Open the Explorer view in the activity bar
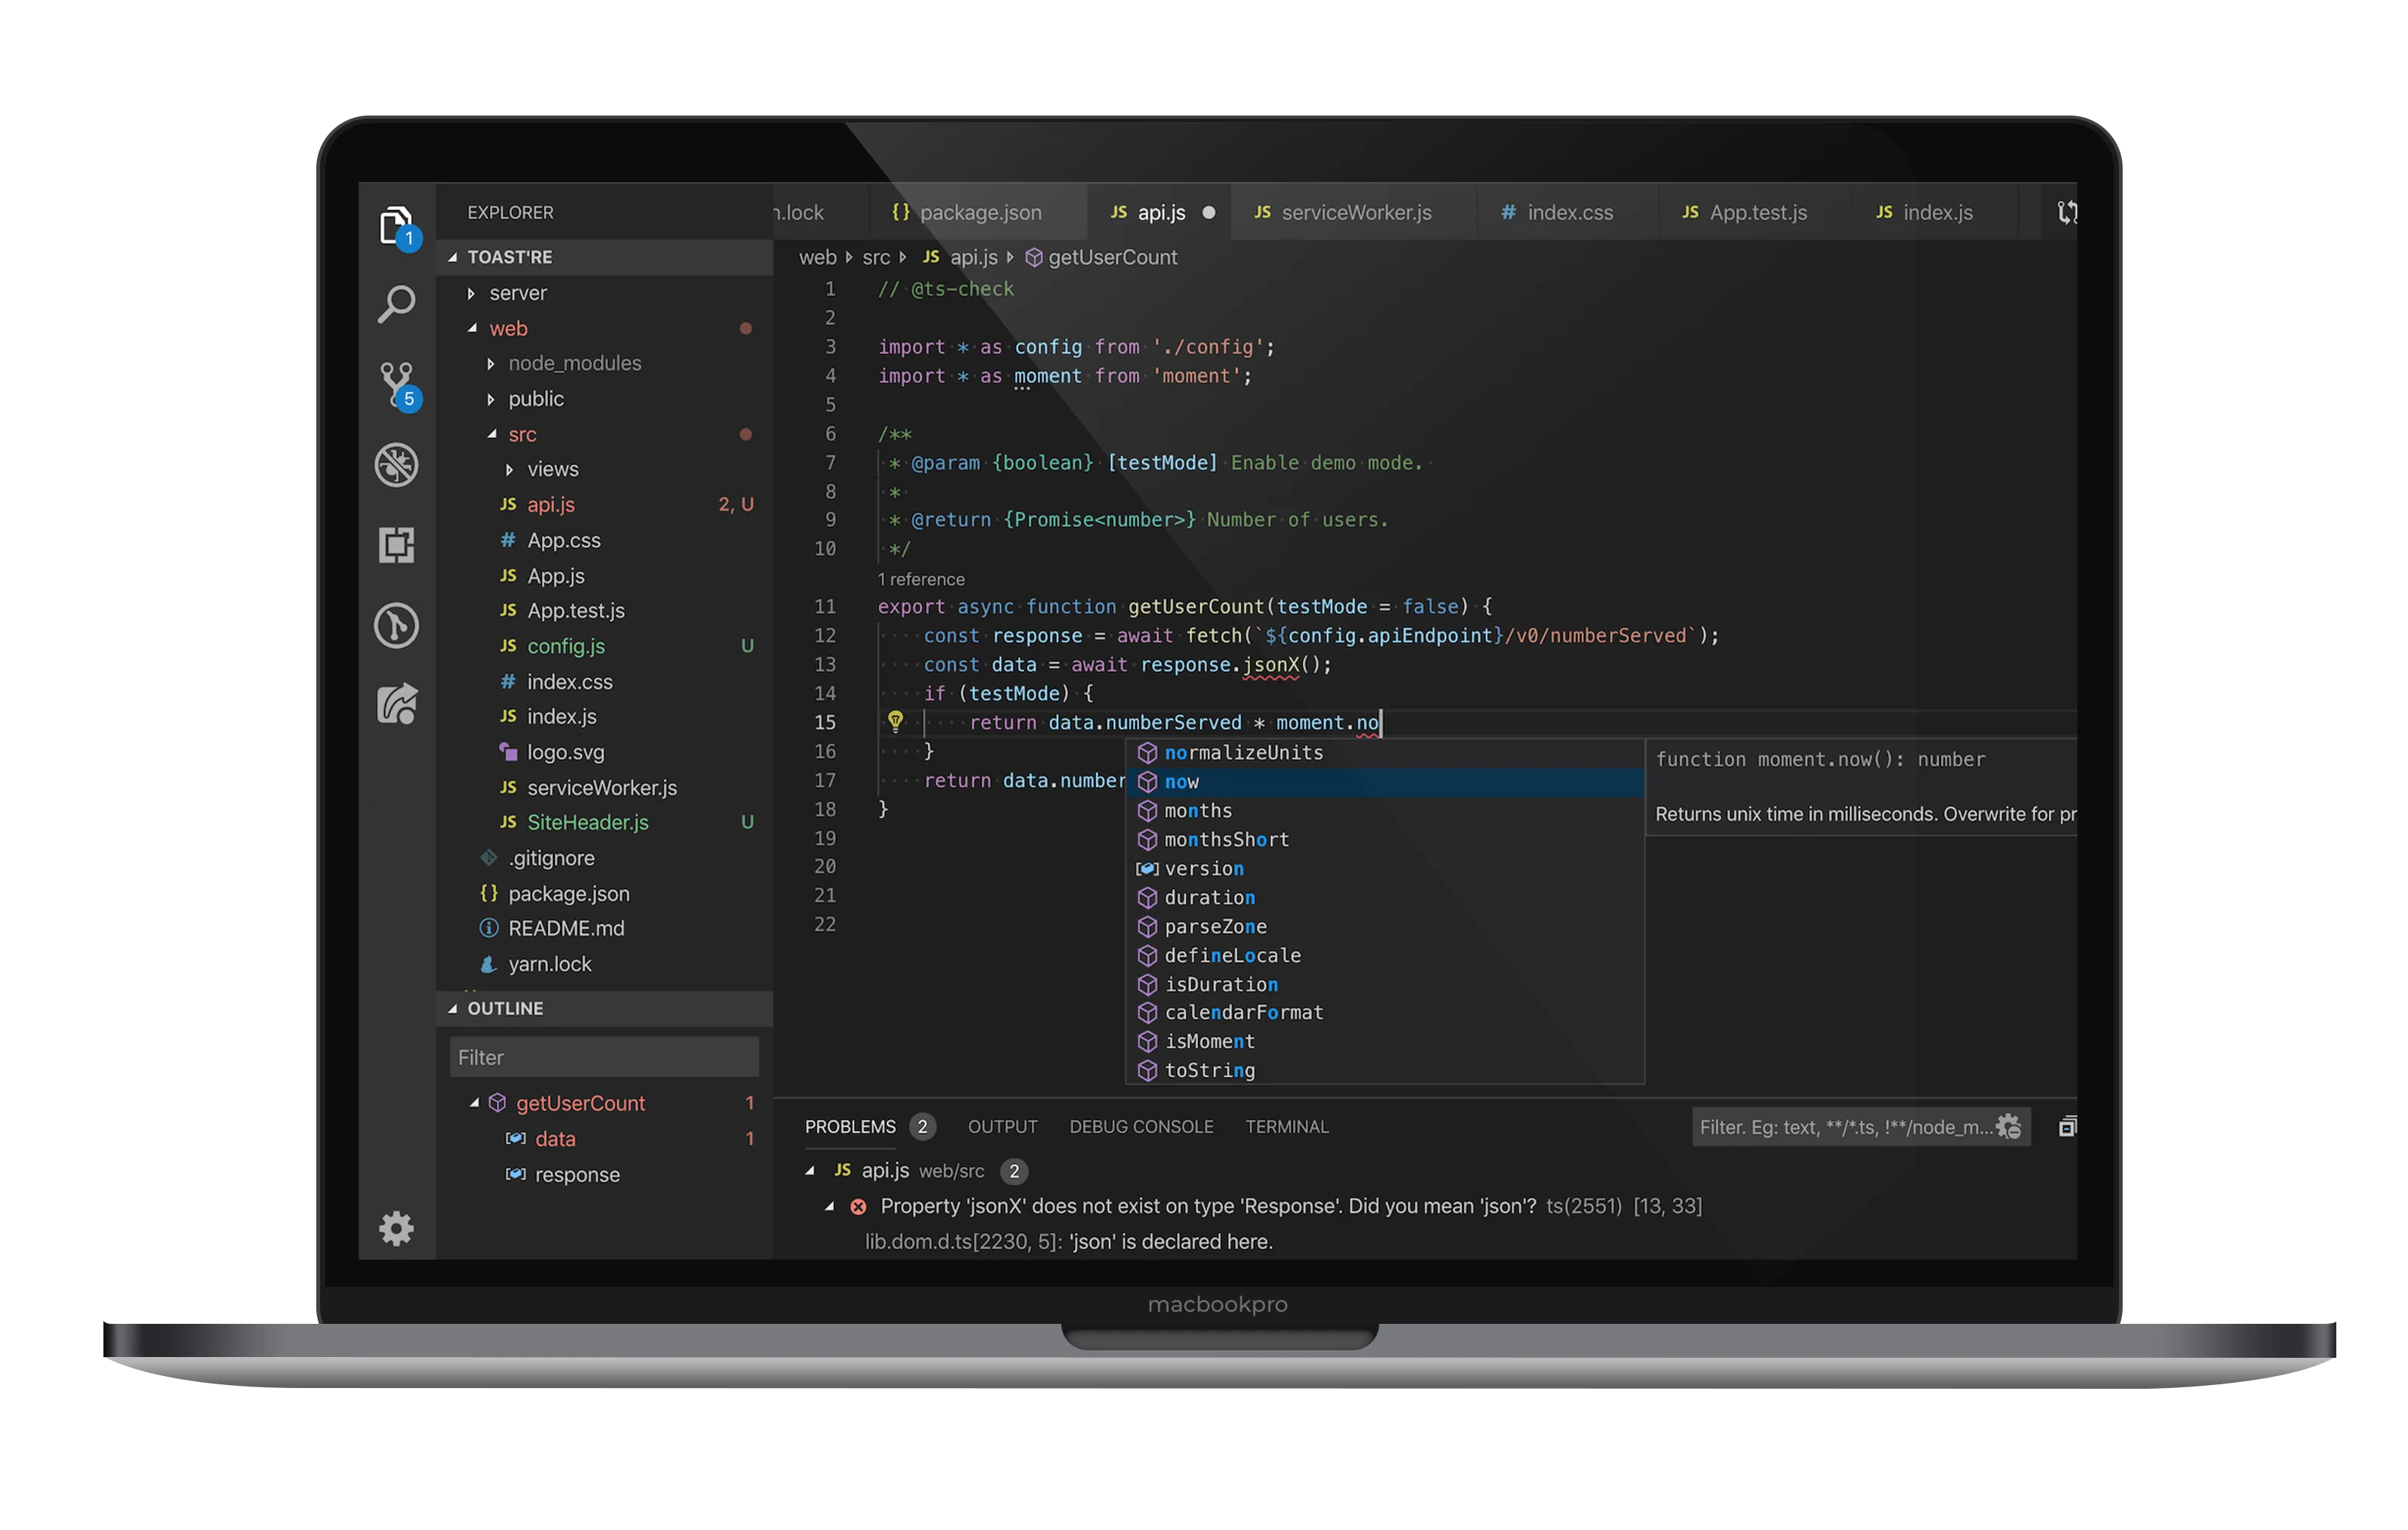2408x1530 pixels. pos(396,224)
